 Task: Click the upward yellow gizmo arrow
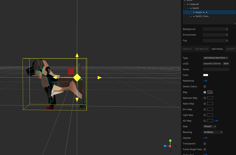pos(77,55)
